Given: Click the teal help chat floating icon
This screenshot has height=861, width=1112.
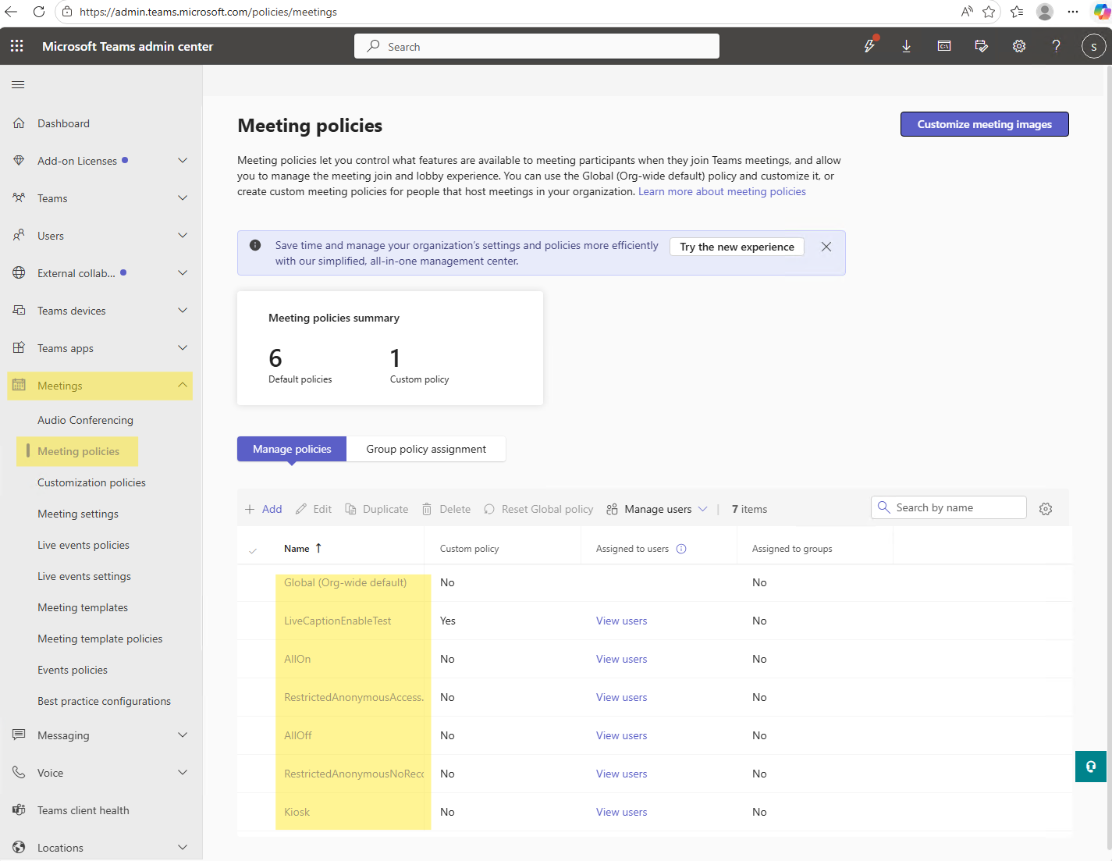Looking at the screenshot, I should click(1090, 766).
